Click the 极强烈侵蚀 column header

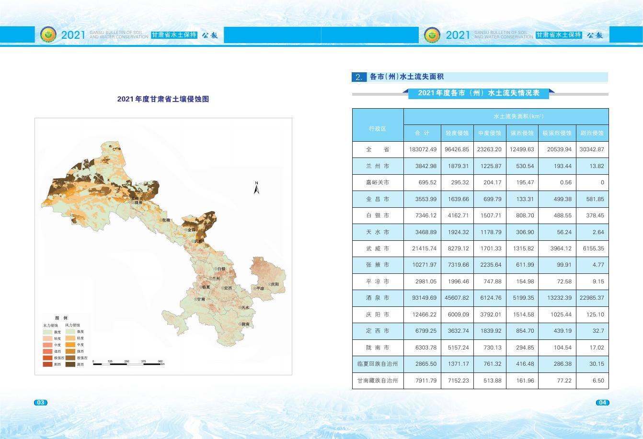point(557,133)
